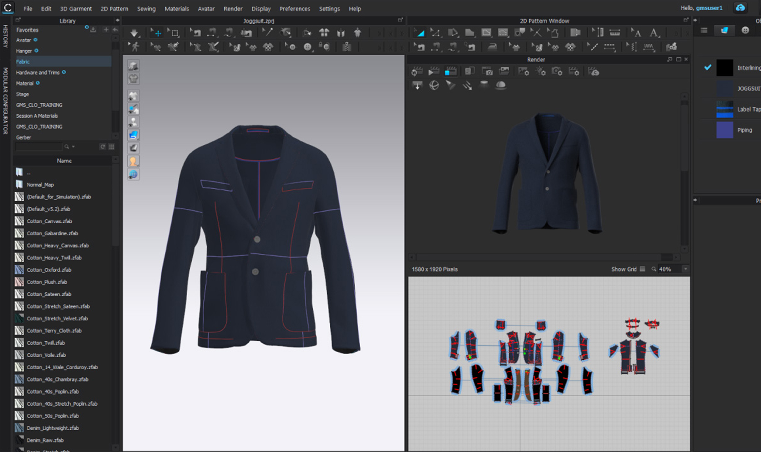Select the Piping color swatch
The height and width of the screenshot is (452, 761).
(x=725, y=130)
